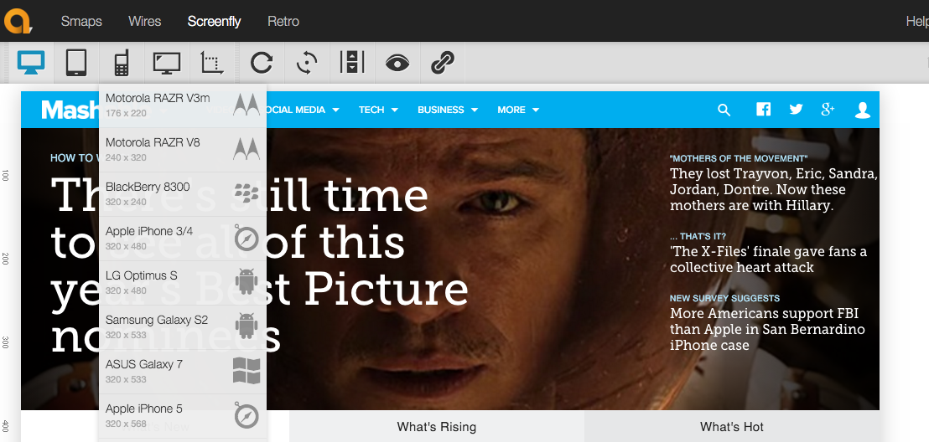Click the Mashable logo
Image resolution: width=929 pixels, height=442 pixels.
pyautogui.click(x=70, y=110)
